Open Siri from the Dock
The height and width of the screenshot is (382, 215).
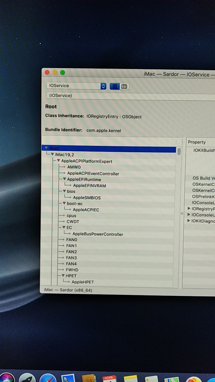click(x=7, y=378)
